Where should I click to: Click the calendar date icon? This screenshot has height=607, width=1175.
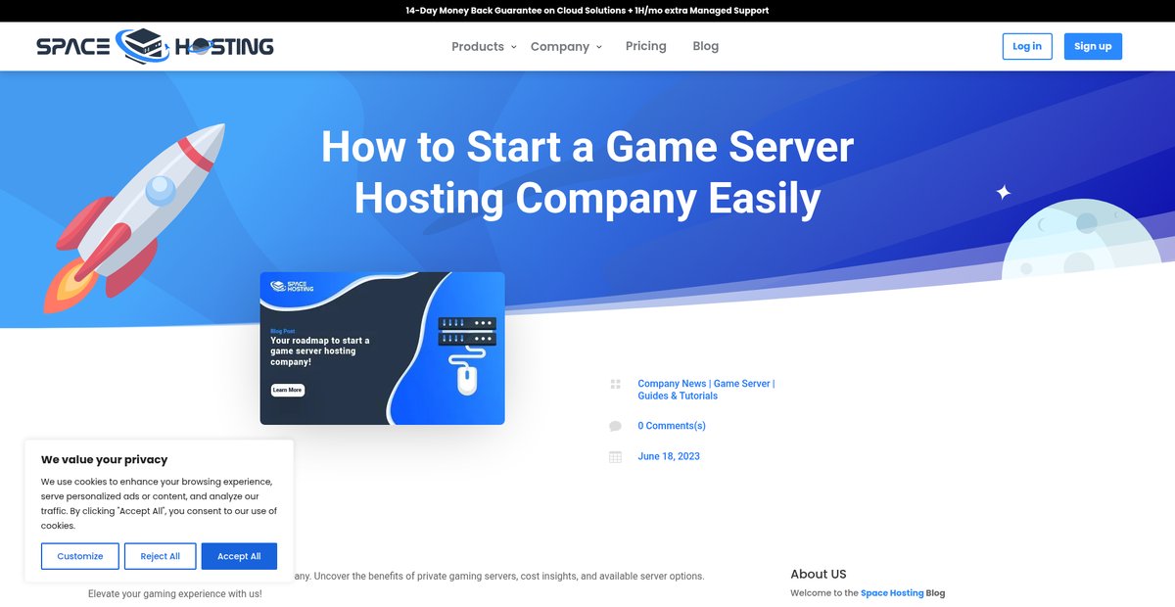point(615,456)
